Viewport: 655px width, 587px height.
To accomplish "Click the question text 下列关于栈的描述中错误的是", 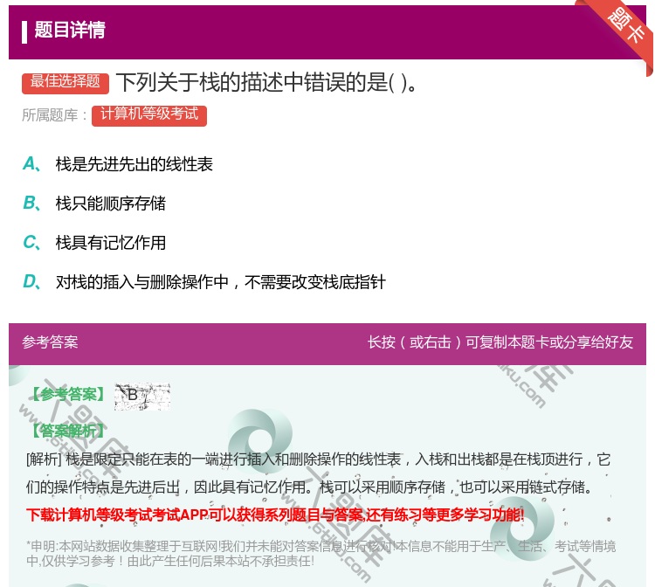I will pyautogui.click(x=266, y=82).
